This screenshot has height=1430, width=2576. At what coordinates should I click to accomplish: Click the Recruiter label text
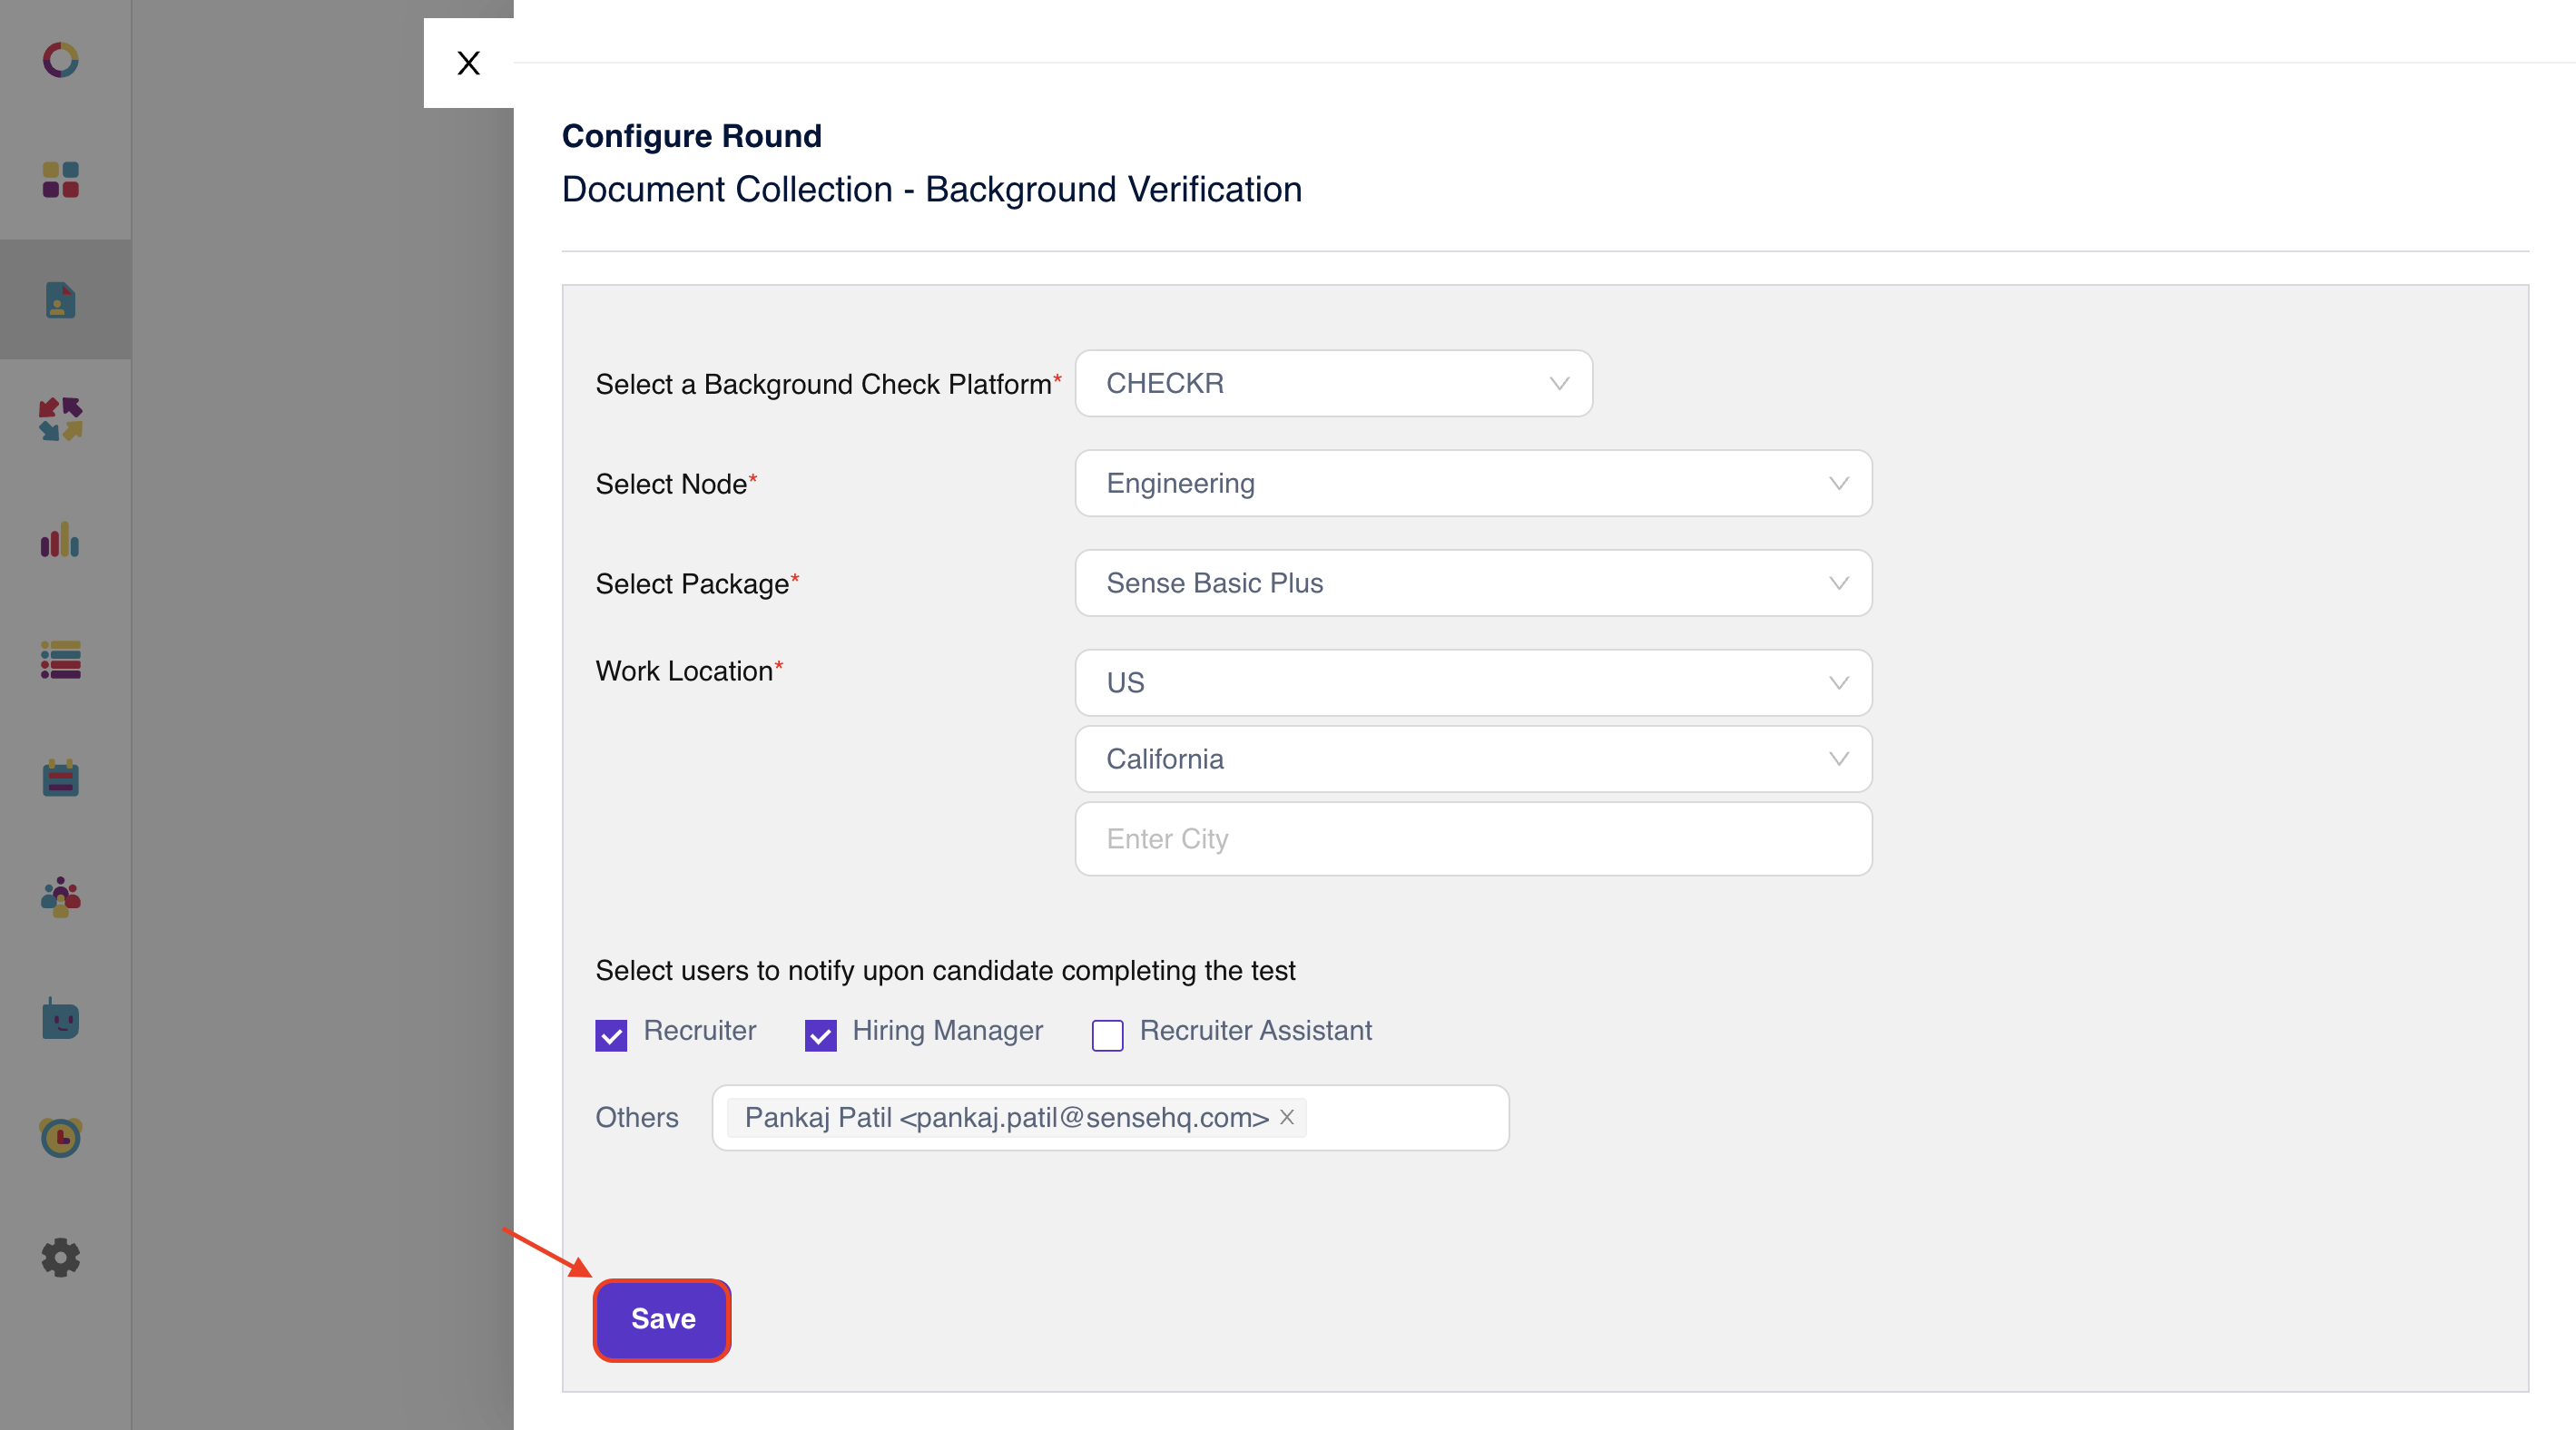pos(699,1030)
